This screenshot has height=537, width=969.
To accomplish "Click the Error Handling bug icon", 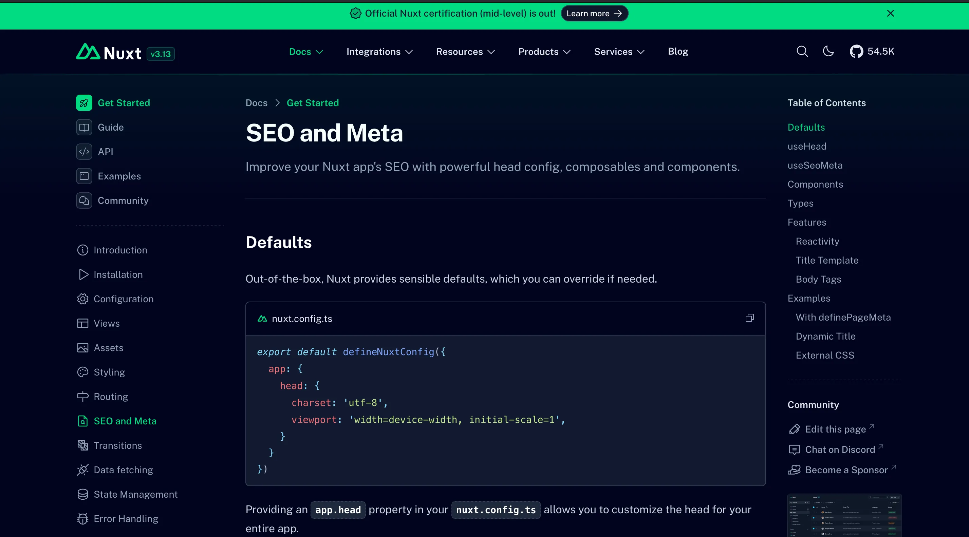I will click(x=83, y=519).
